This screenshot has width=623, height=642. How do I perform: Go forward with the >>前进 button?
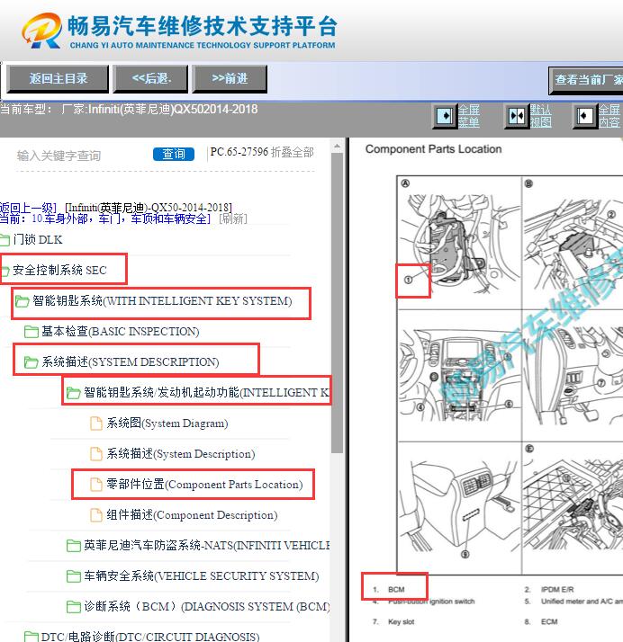(230, 78)
